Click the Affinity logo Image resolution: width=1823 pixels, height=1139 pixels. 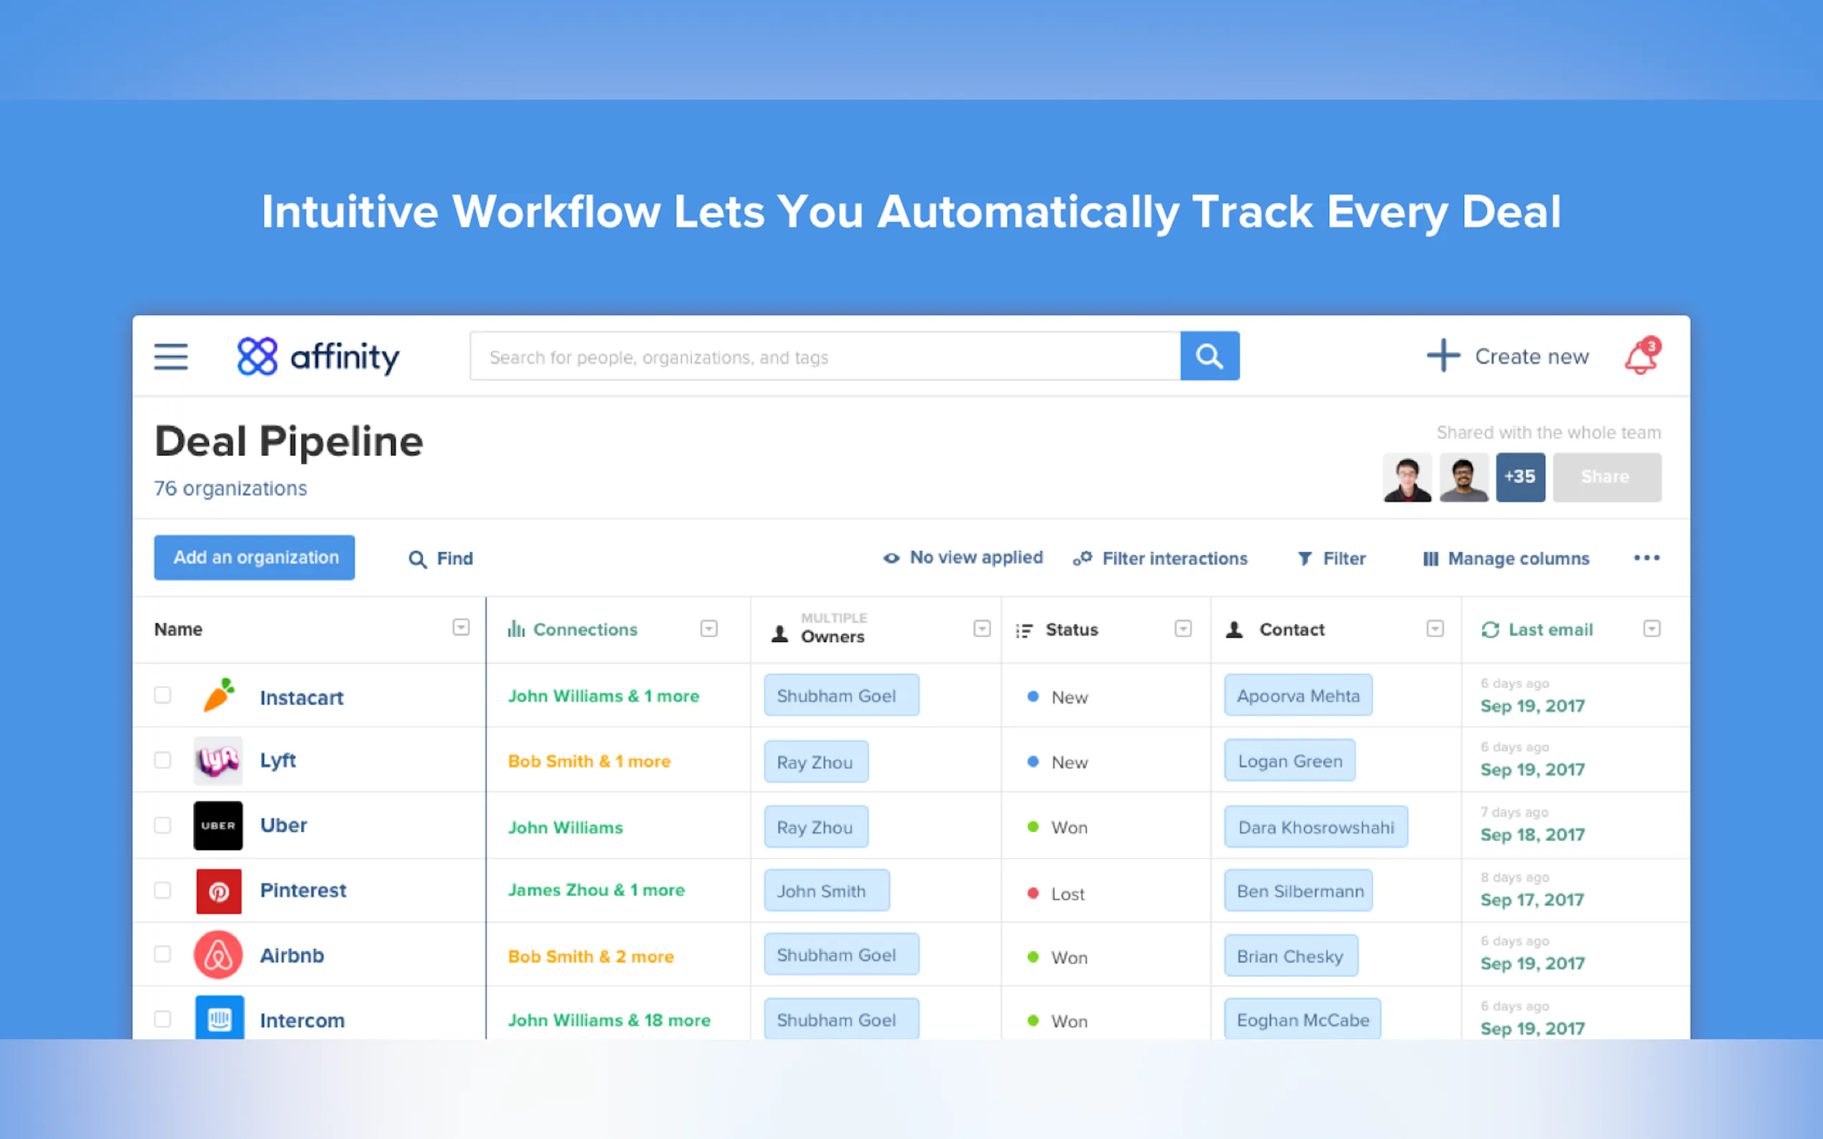pos(318,356)
